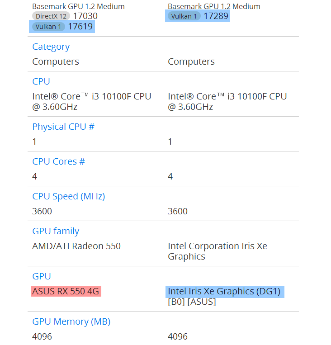331x345 pixels.
Task: Click the highlighted score 17289
Action: tap(216, 16)
